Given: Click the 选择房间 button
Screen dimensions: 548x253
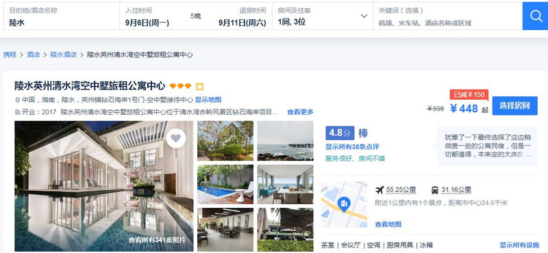Looking at the screenshot, I should point(515,106).
